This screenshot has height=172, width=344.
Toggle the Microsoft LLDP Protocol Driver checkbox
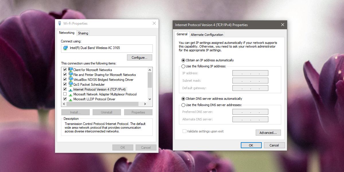[65, 99]
